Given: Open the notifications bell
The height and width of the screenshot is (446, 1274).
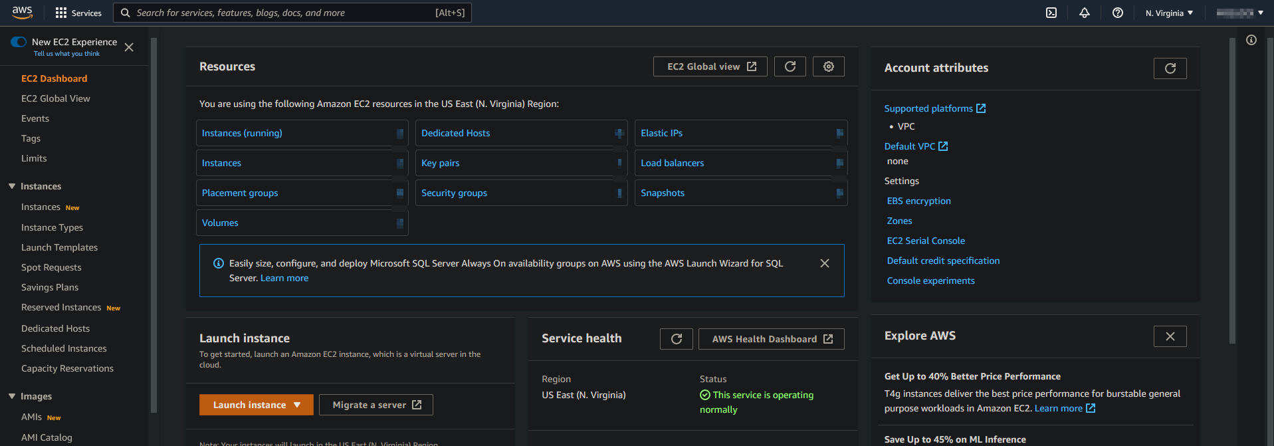Looking at the screenshot, I should [x=1085, y=13].
